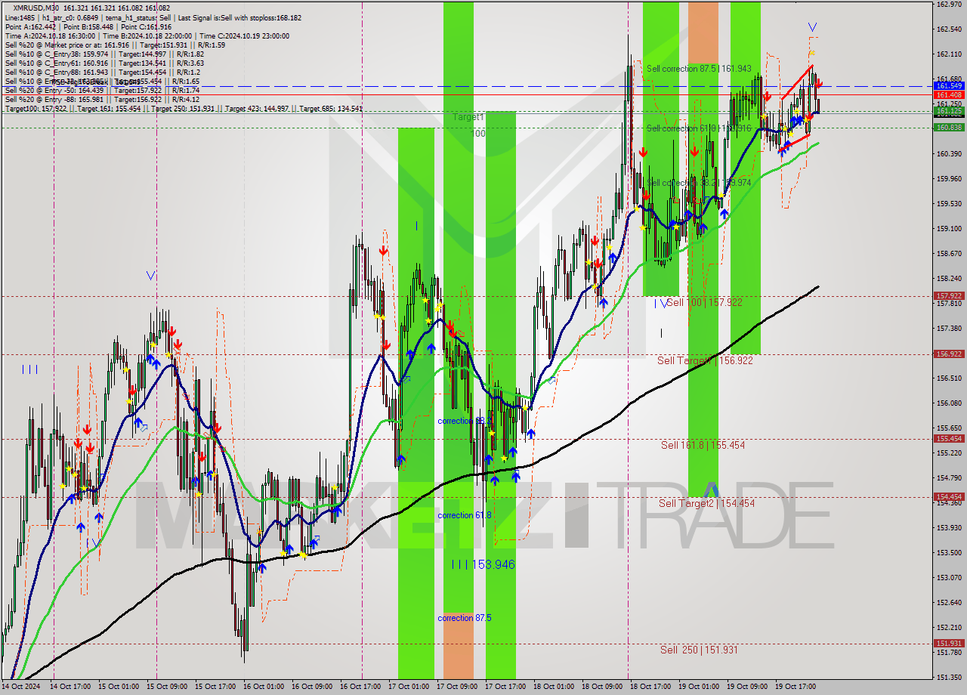Click the '16 Oct 17:00' time label

pyautogui.click(x=360, y=687)
